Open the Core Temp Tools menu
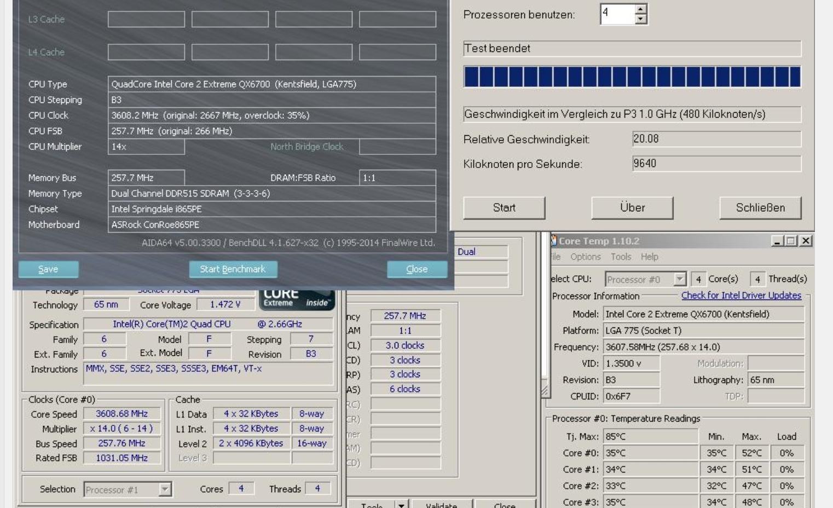The image size is (833, 508). [621, 257]
